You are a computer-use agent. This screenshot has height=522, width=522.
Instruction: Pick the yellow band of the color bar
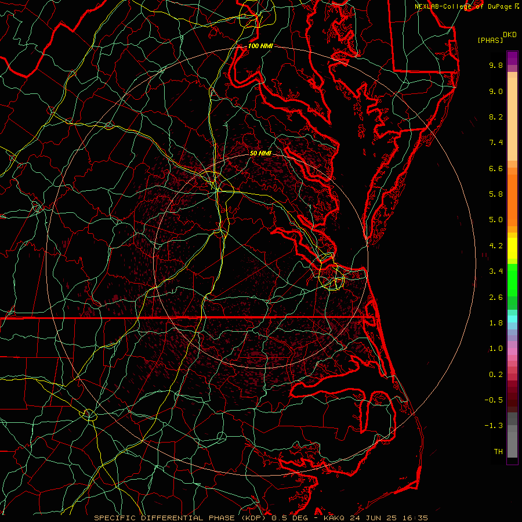coord(512,248)
